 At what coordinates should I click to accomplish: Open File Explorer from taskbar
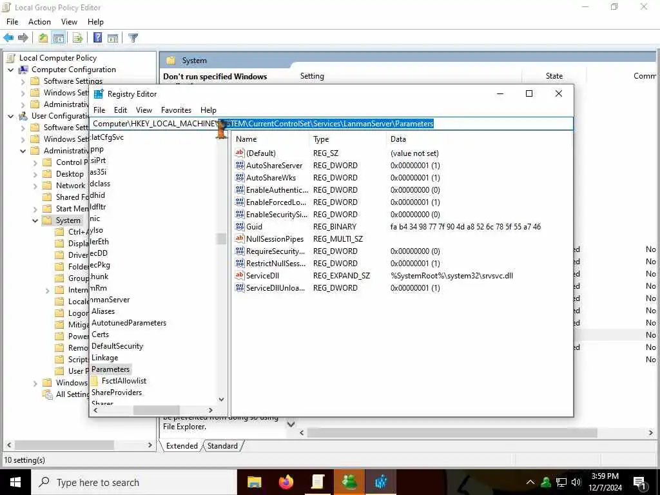pyautogui.click(x=254, y=482)
